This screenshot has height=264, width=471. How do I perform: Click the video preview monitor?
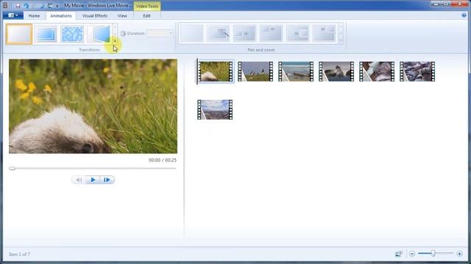click(x=93, y=106)
